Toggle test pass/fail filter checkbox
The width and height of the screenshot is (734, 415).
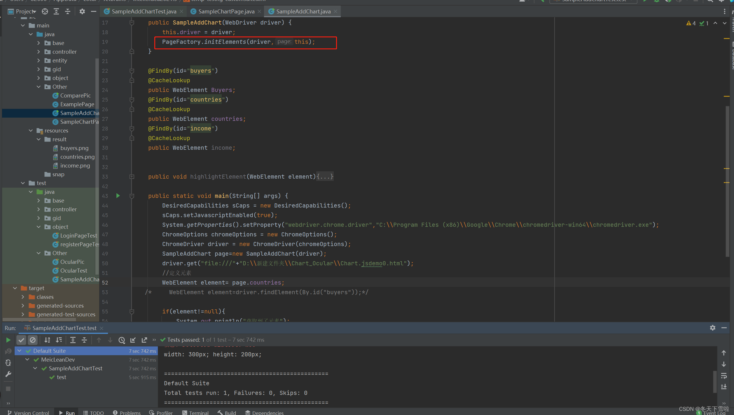20,339
